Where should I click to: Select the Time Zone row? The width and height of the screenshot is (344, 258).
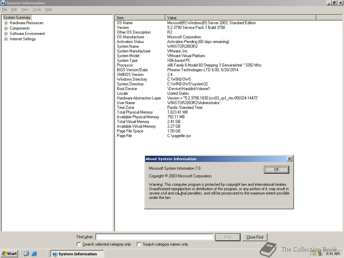215,107
